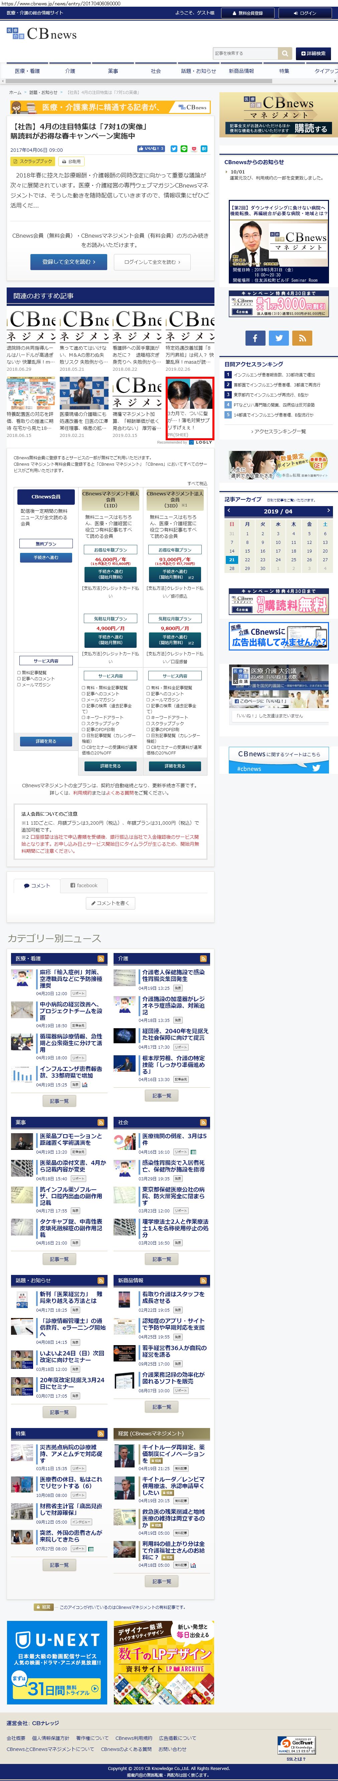Open RSS feed for 社会 category
Viewport: 338px width, 1781px height.
203,1122
